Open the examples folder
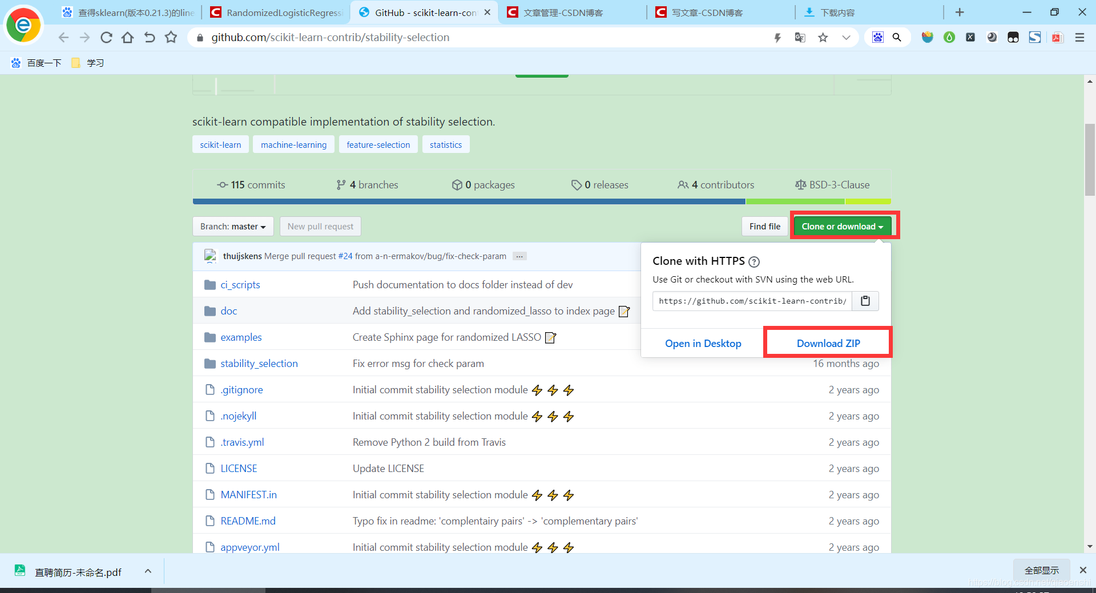This screenshot has width=1096, height=593. pyautogui.click(x=241, y=337)
